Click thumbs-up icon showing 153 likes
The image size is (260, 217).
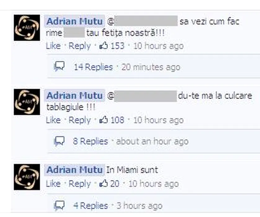coord(104,46)
